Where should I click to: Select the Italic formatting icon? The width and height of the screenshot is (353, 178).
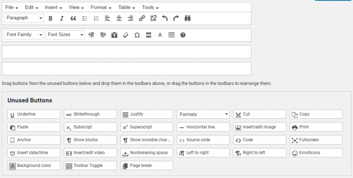click(62, 18)
